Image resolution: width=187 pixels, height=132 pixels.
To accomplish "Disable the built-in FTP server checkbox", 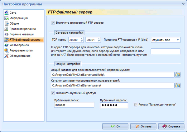I will [53, 22].
